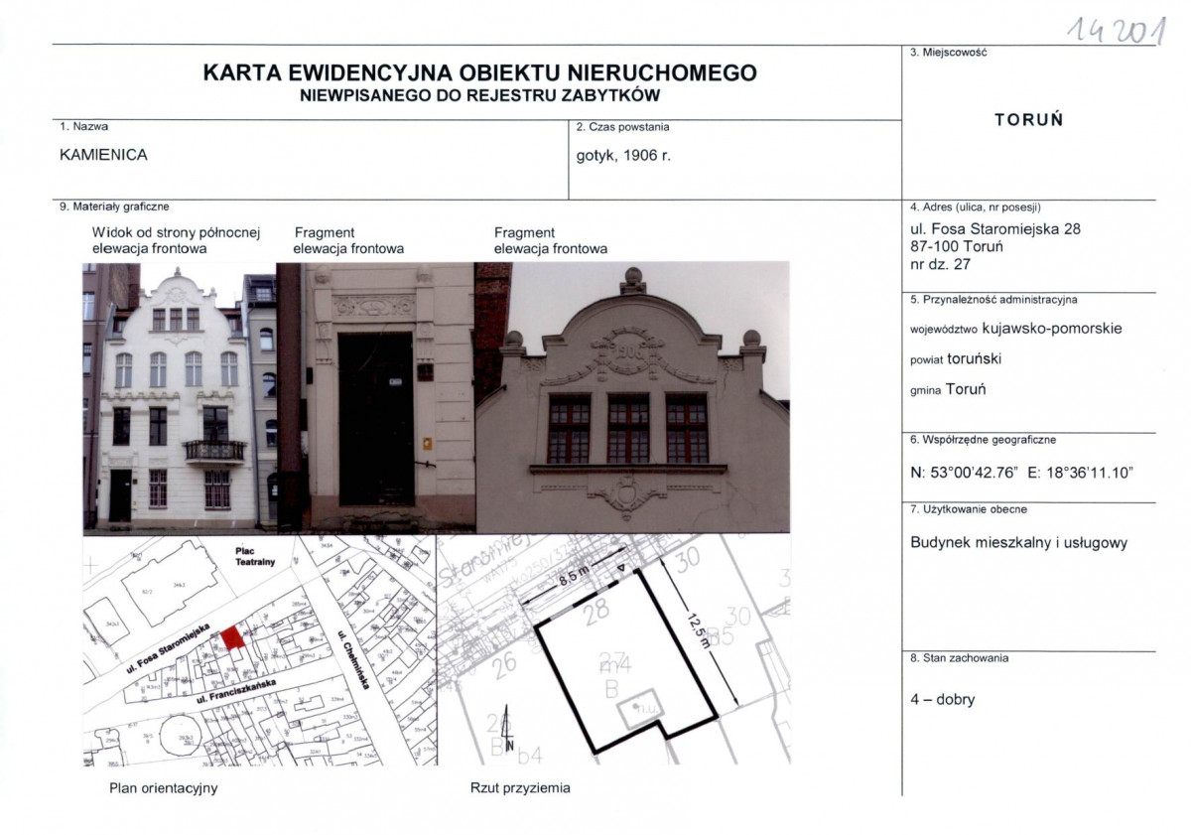1191x835 pixels.
Task: Click 'Budynek mieszkalny i usługowy' usage text
Action: [x=1020, y=544]
